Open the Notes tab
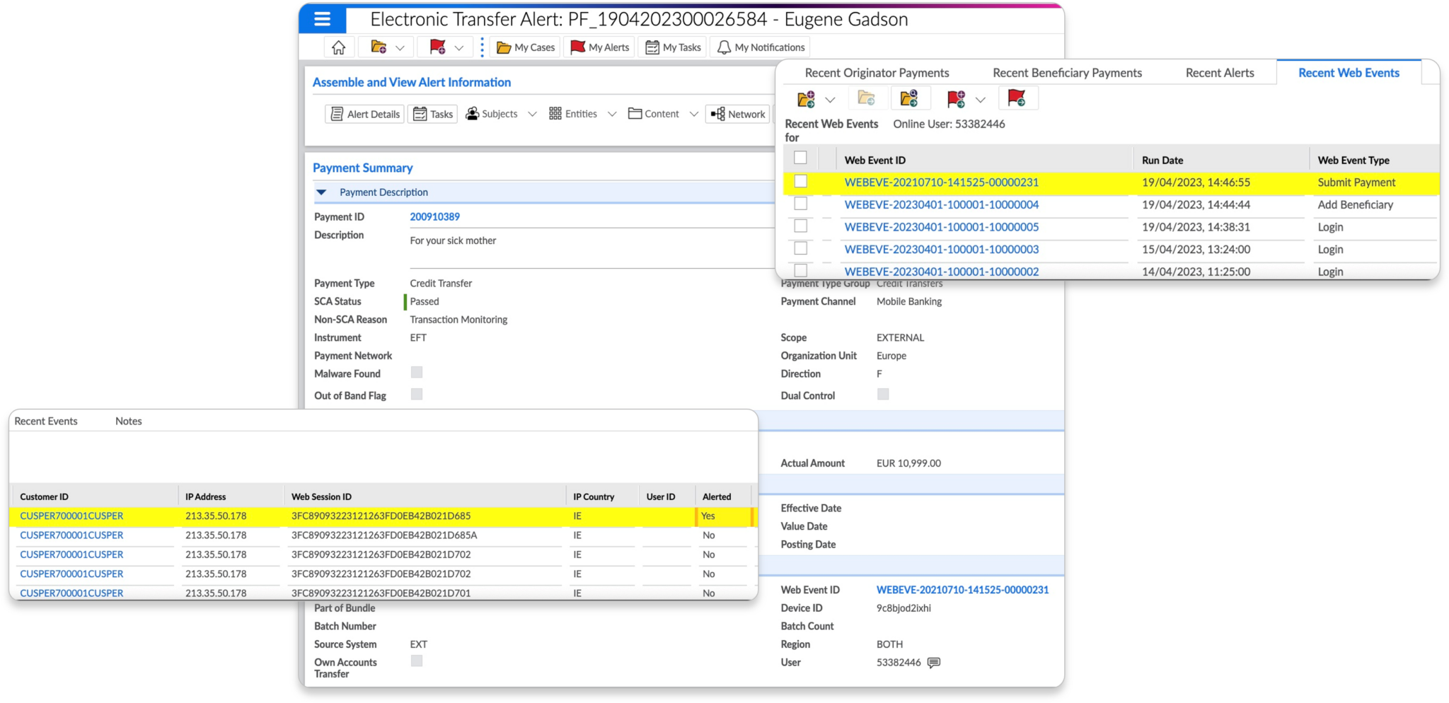Image resolution: width=1449 pixels, height=703 pixels. 128,421
